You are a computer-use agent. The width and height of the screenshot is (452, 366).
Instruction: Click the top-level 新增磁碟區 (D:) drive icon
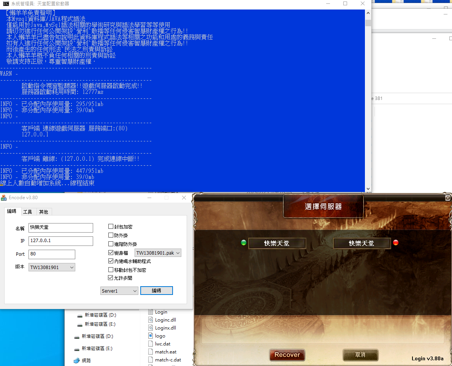[x=77, y=337]
